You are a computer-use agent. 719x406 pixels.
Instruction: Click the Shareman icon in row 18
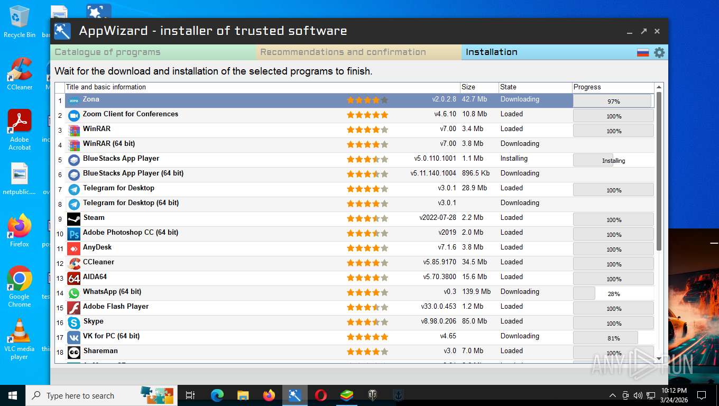tap(74, 352)
